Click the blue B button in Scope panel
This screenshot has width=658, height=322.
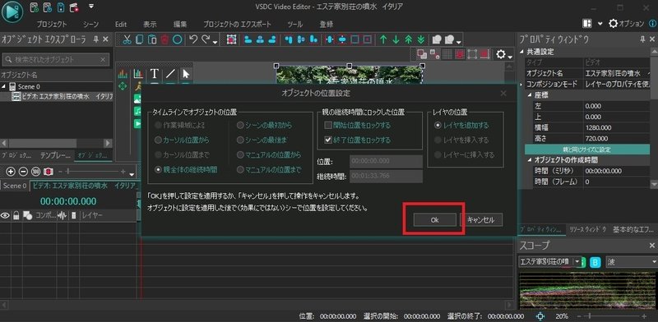[x=595, y=262]
